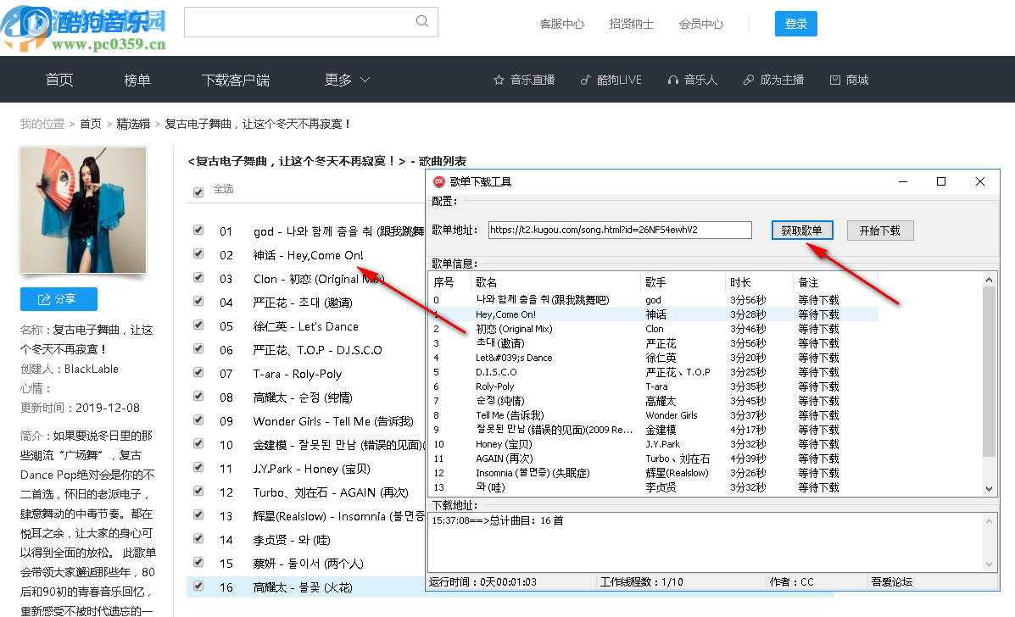Uncheck song 01 god in the playlist

coord(198,230)
